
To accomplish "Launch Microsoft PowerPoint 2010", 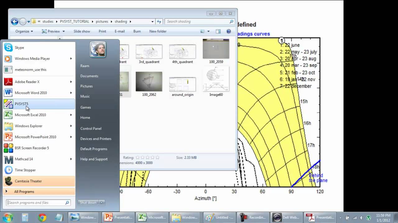I will [39, 137].
